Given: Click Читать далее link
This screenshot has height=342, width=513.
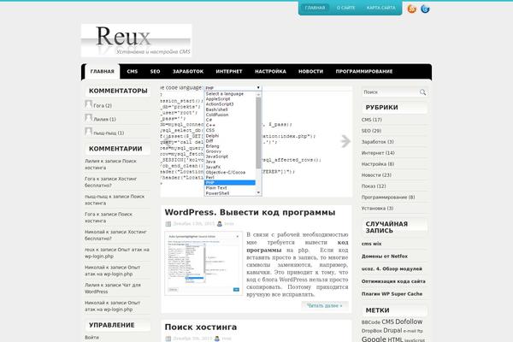Looking at the screenshot, I should [x=325, y=306].
